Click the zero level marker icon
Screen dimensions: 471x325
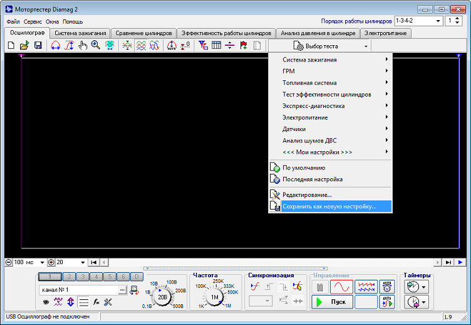[x=185, y=45]
